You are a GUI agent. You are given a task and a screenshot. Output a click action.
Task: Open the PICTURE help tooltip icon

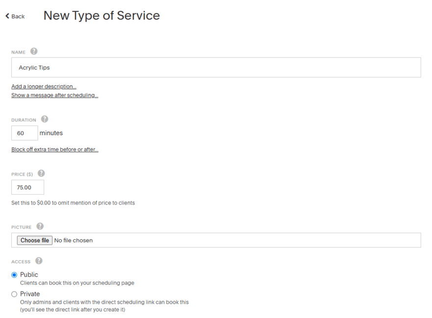(39, 227)
